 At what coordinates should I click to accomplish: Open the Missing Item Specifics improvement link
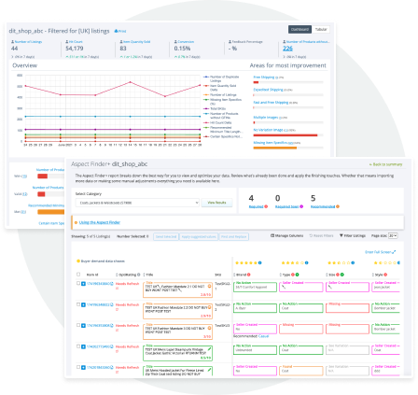pos(270,143)
